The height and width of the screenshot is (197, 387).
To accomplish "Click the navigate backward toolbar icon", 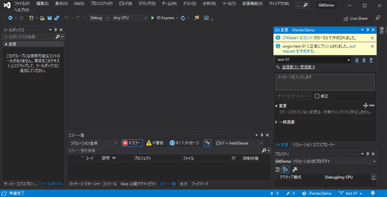I will [10, 18].
